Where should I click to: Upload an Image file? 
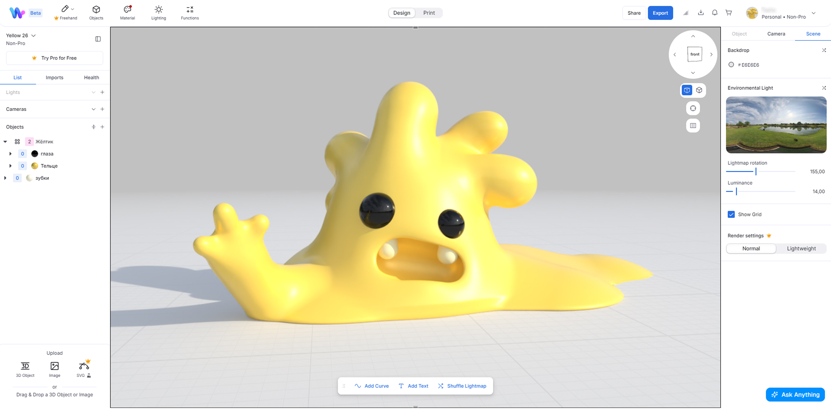pos(54,369)
